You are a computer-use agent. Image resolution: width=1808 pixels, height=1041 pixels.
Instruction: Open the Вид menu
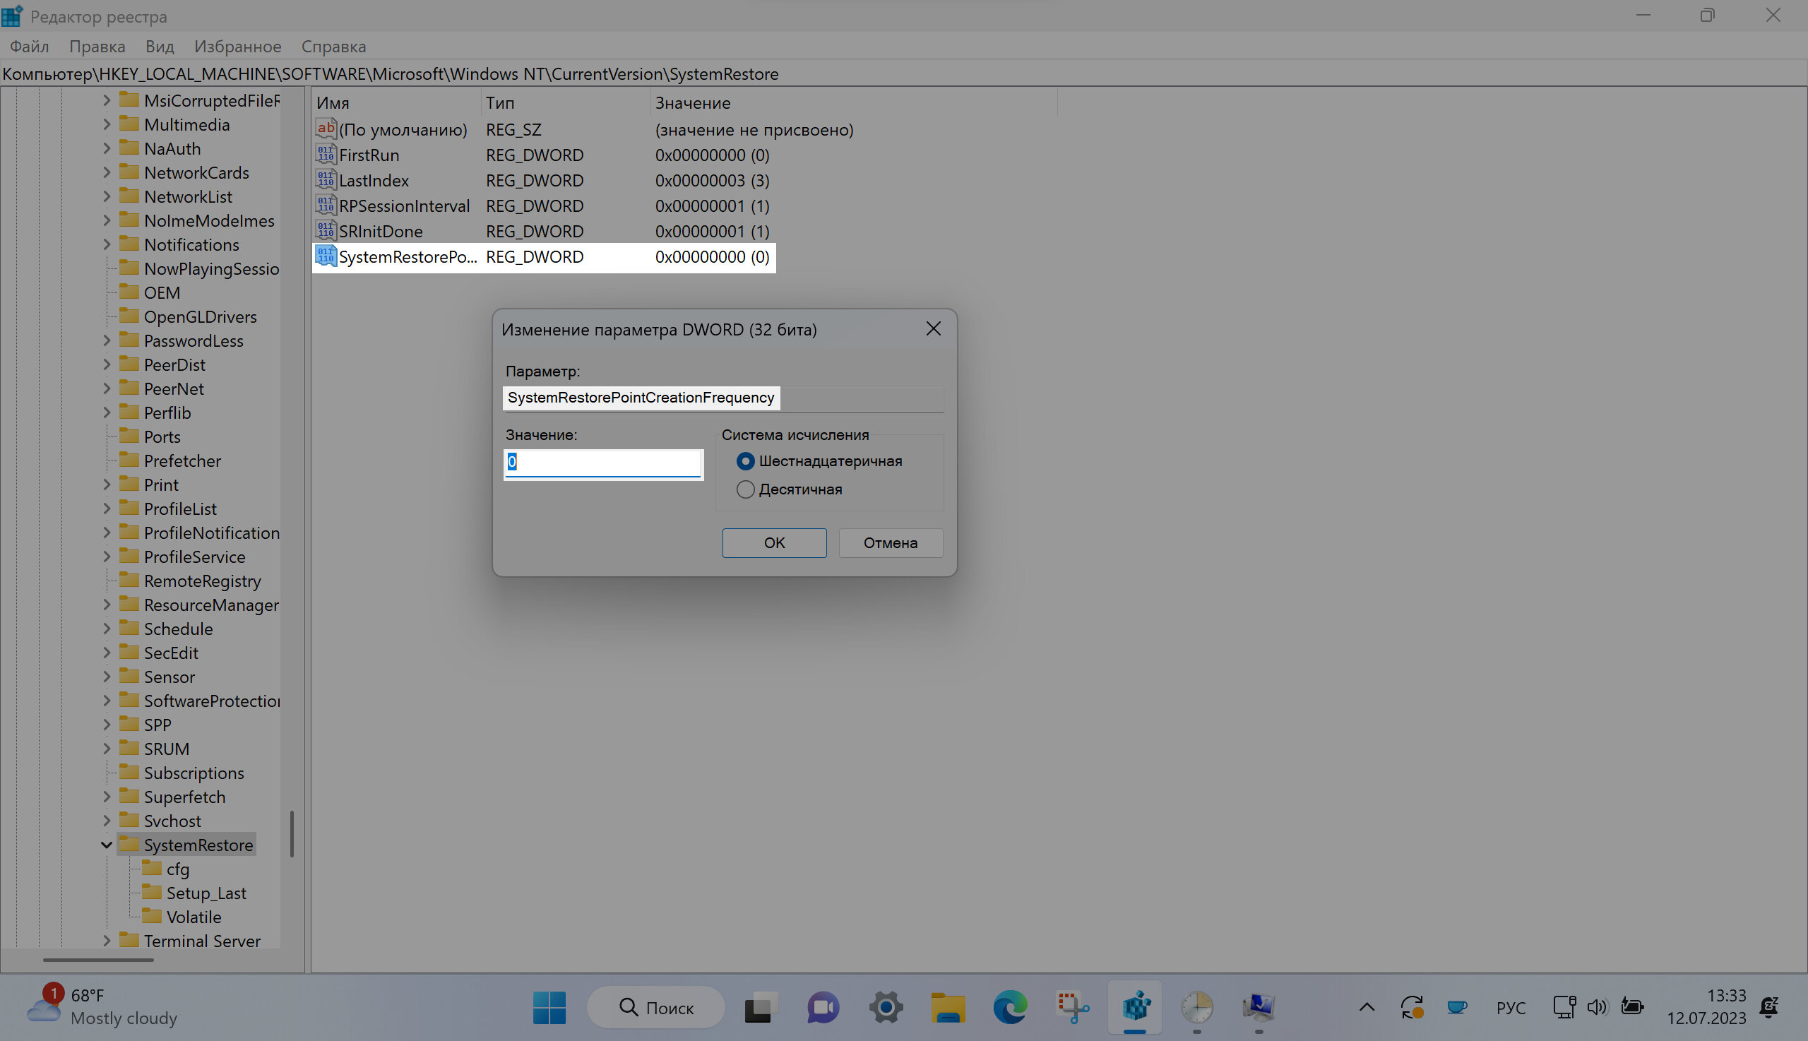click(x=160, y=47)
